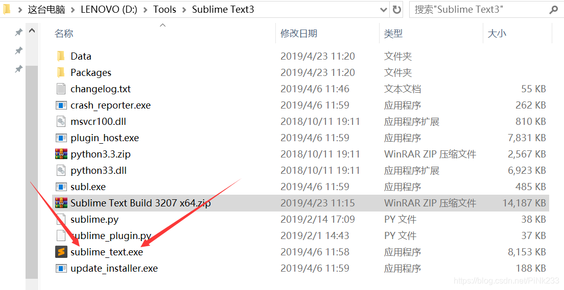Click the 7,831 KB size cell

(527, 138)
